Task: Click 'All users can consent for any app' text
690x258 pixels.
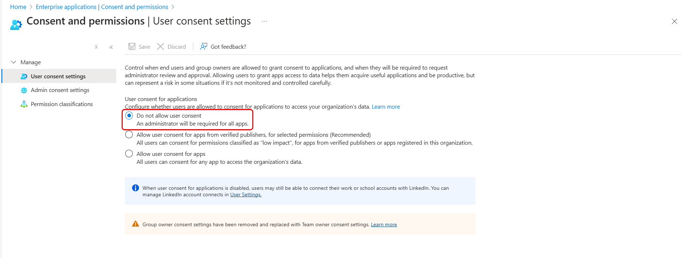Action: coord(219,162)
